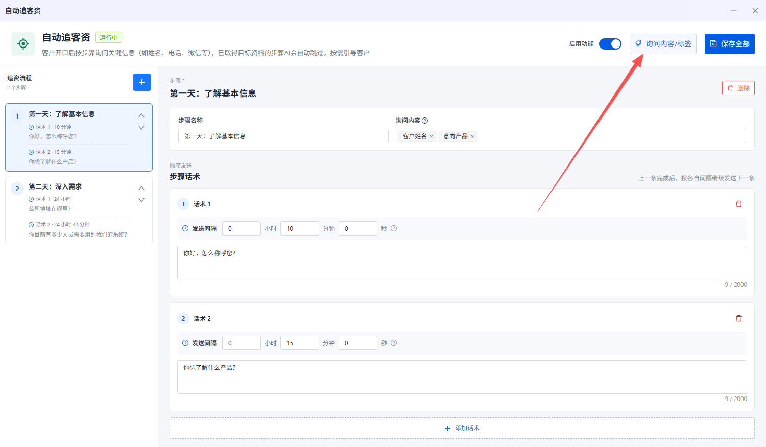This screenshot has height=447, width=766.
Task: Click 添加话术 to add a script
Action: click(x=462, y=428)
